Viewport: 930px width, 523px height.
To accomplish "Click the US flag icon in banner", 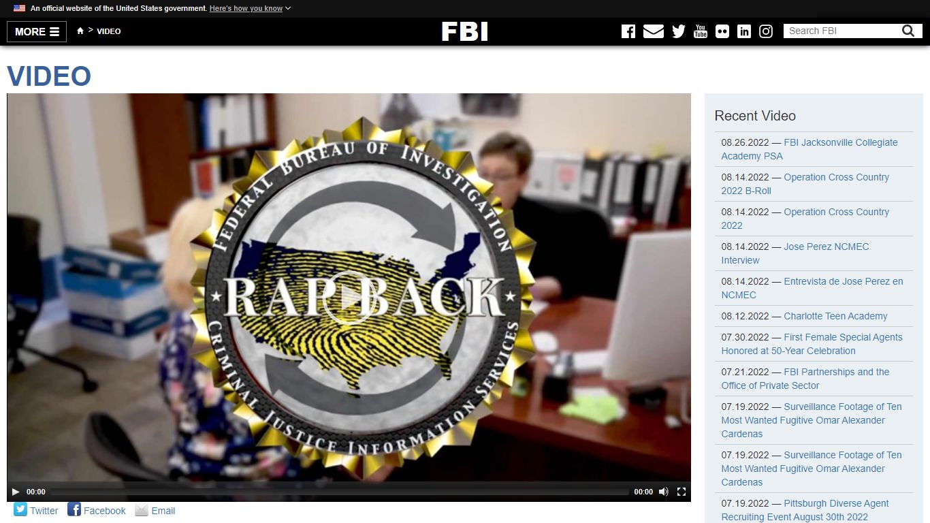I will coord(19,8).
